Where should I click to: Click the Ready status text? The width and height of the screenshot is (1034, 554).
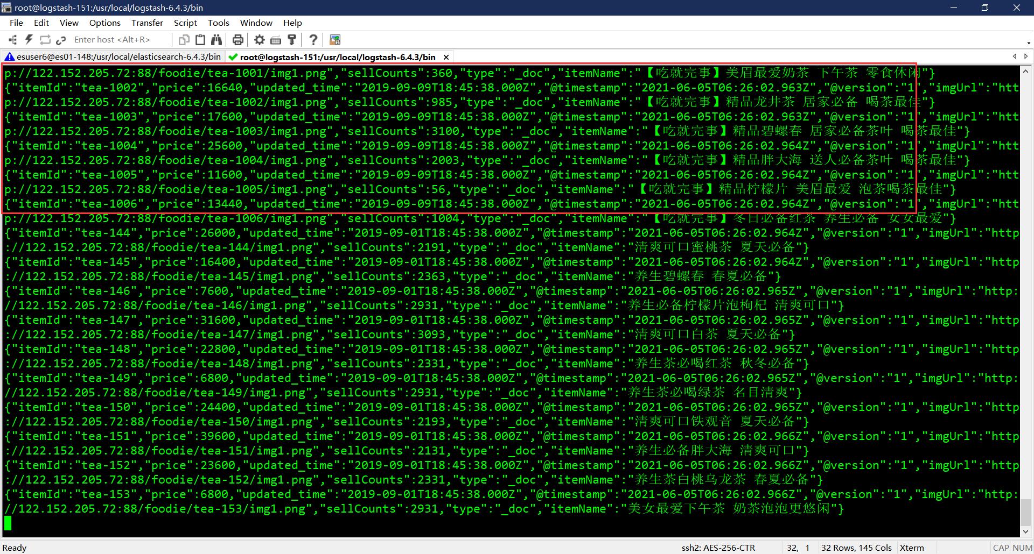click(15, 548)
